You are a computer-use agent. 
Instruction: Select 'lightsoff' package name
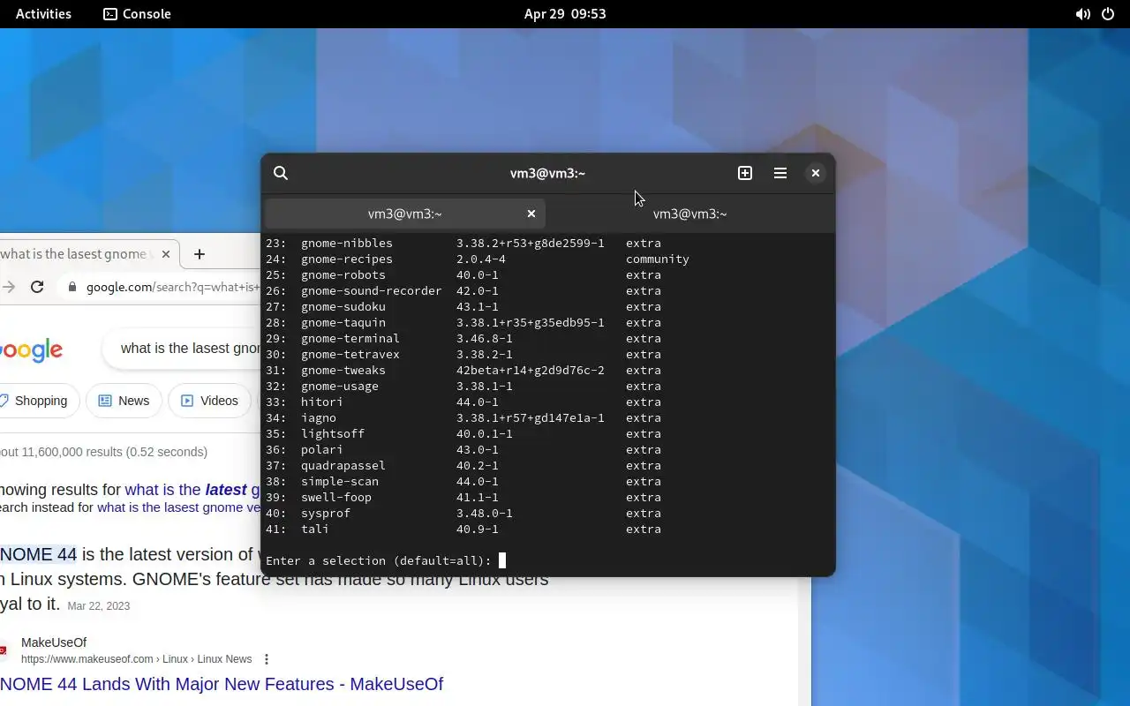[x=333, y=433]
